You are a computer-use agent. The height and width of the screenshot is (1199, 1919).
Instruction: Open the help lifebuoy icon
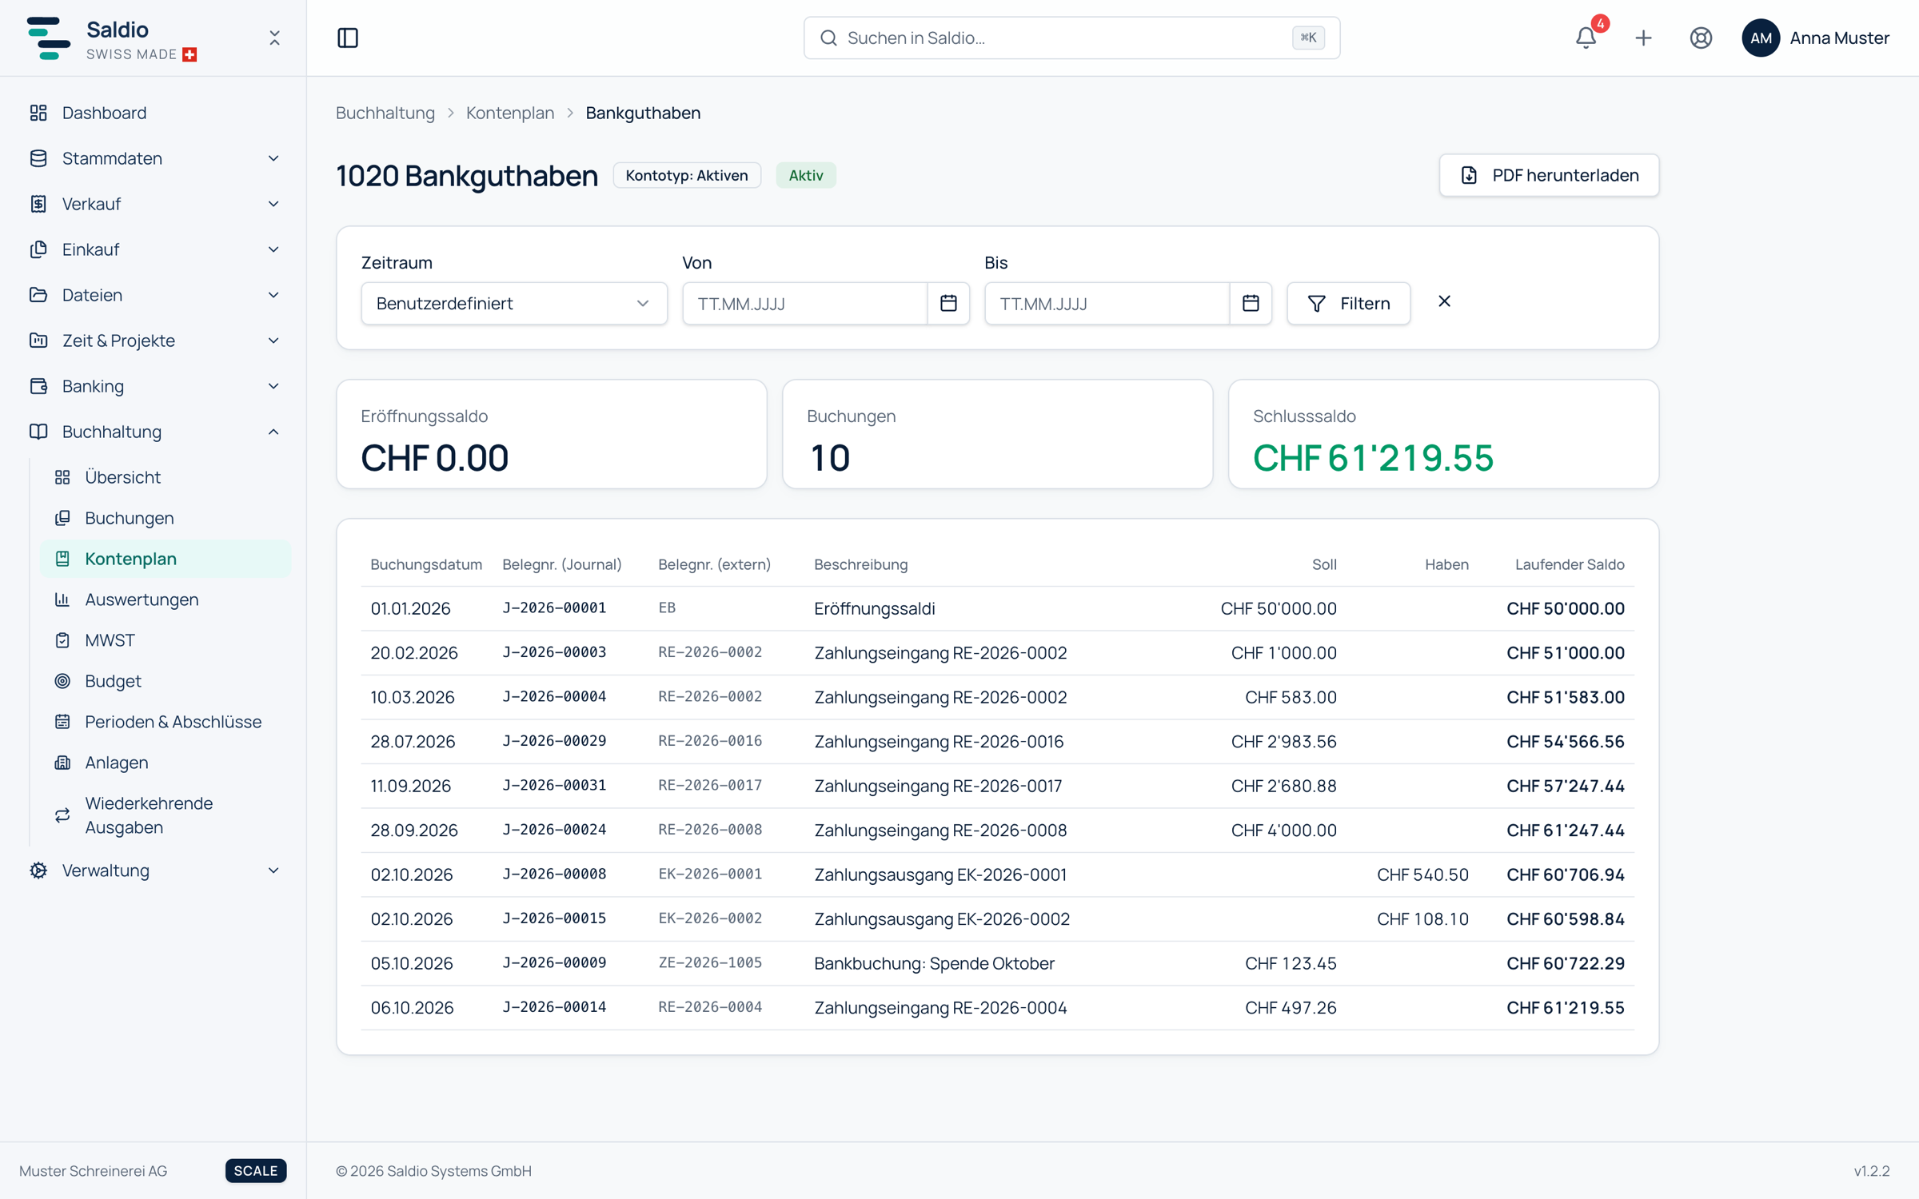(x=1701, y=38)
